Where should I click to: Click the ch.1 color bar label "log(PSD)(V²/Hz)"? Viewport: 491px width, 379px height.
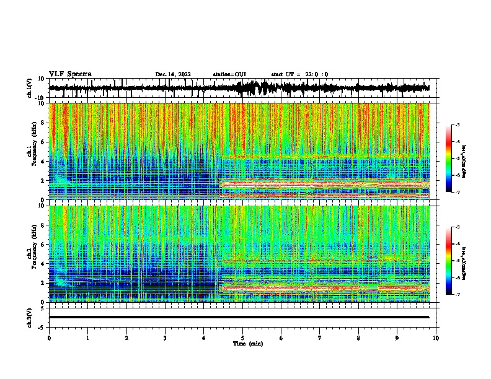464,162
